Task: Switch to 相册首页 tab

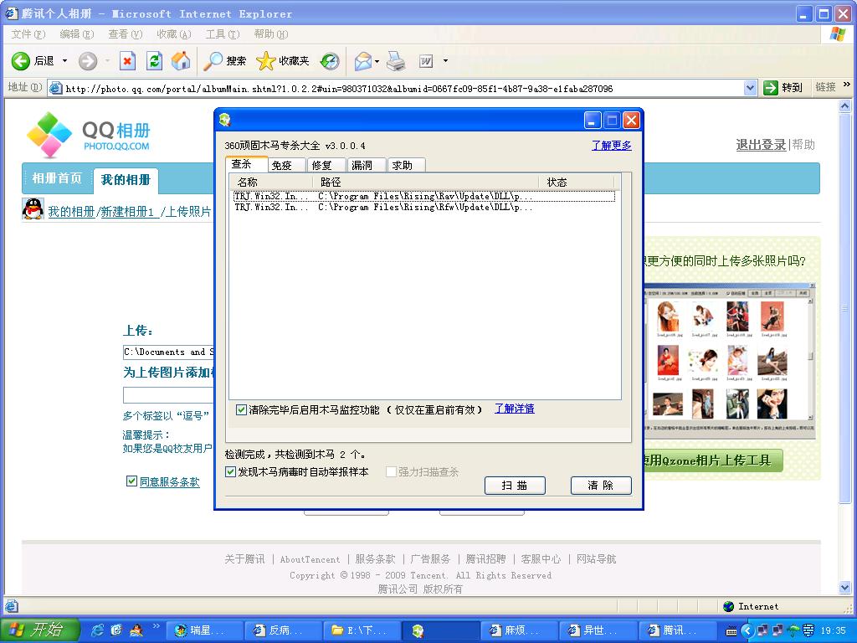Action: (x=57, y=178)
